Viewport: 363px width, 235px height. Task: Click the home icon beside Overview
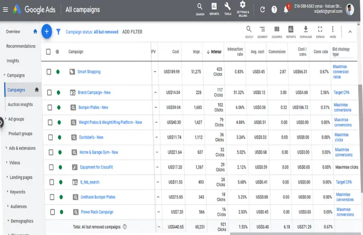click(x=35, y=31)
